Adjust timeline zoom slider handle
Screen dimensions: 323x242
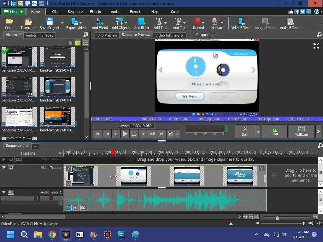pyautogui.click(x=277, y=218)
